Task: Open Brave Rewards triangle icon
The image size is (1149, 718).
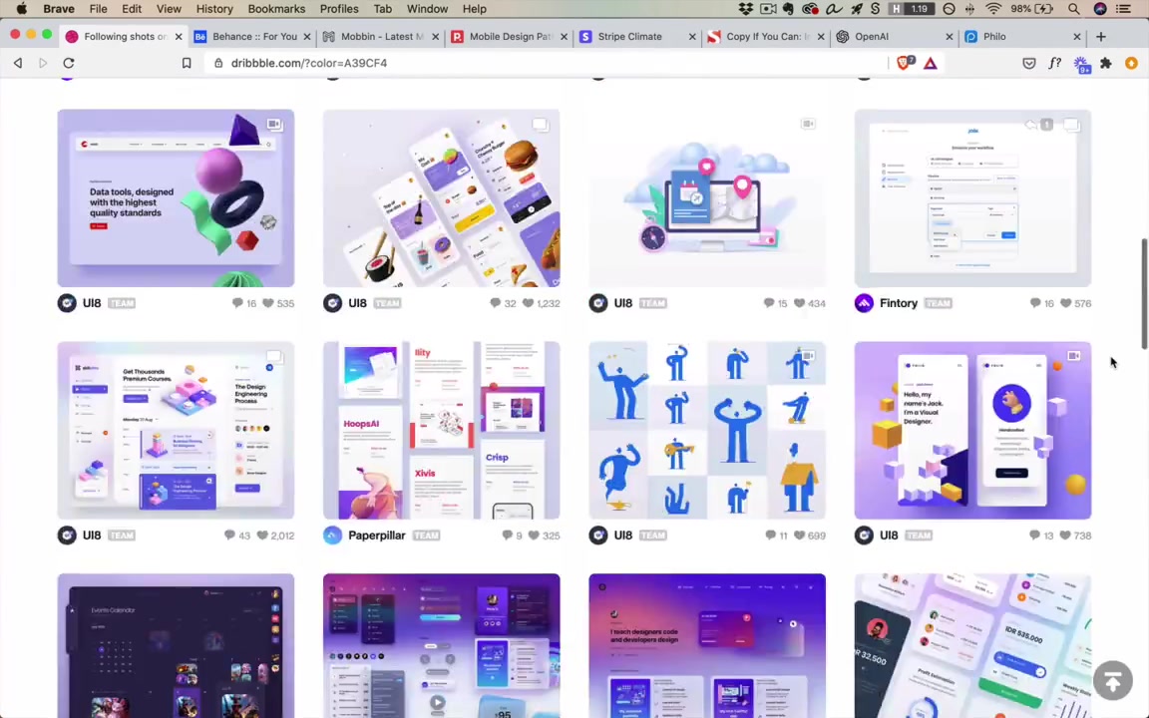Action: pyautogui.click(x=930, y=63)
